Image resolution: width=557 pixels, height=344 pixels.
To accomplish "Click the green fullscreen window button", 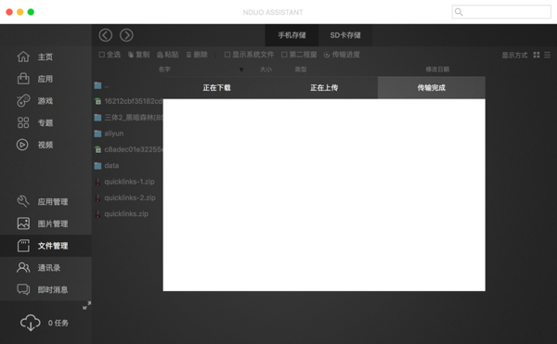I will 31,12.
